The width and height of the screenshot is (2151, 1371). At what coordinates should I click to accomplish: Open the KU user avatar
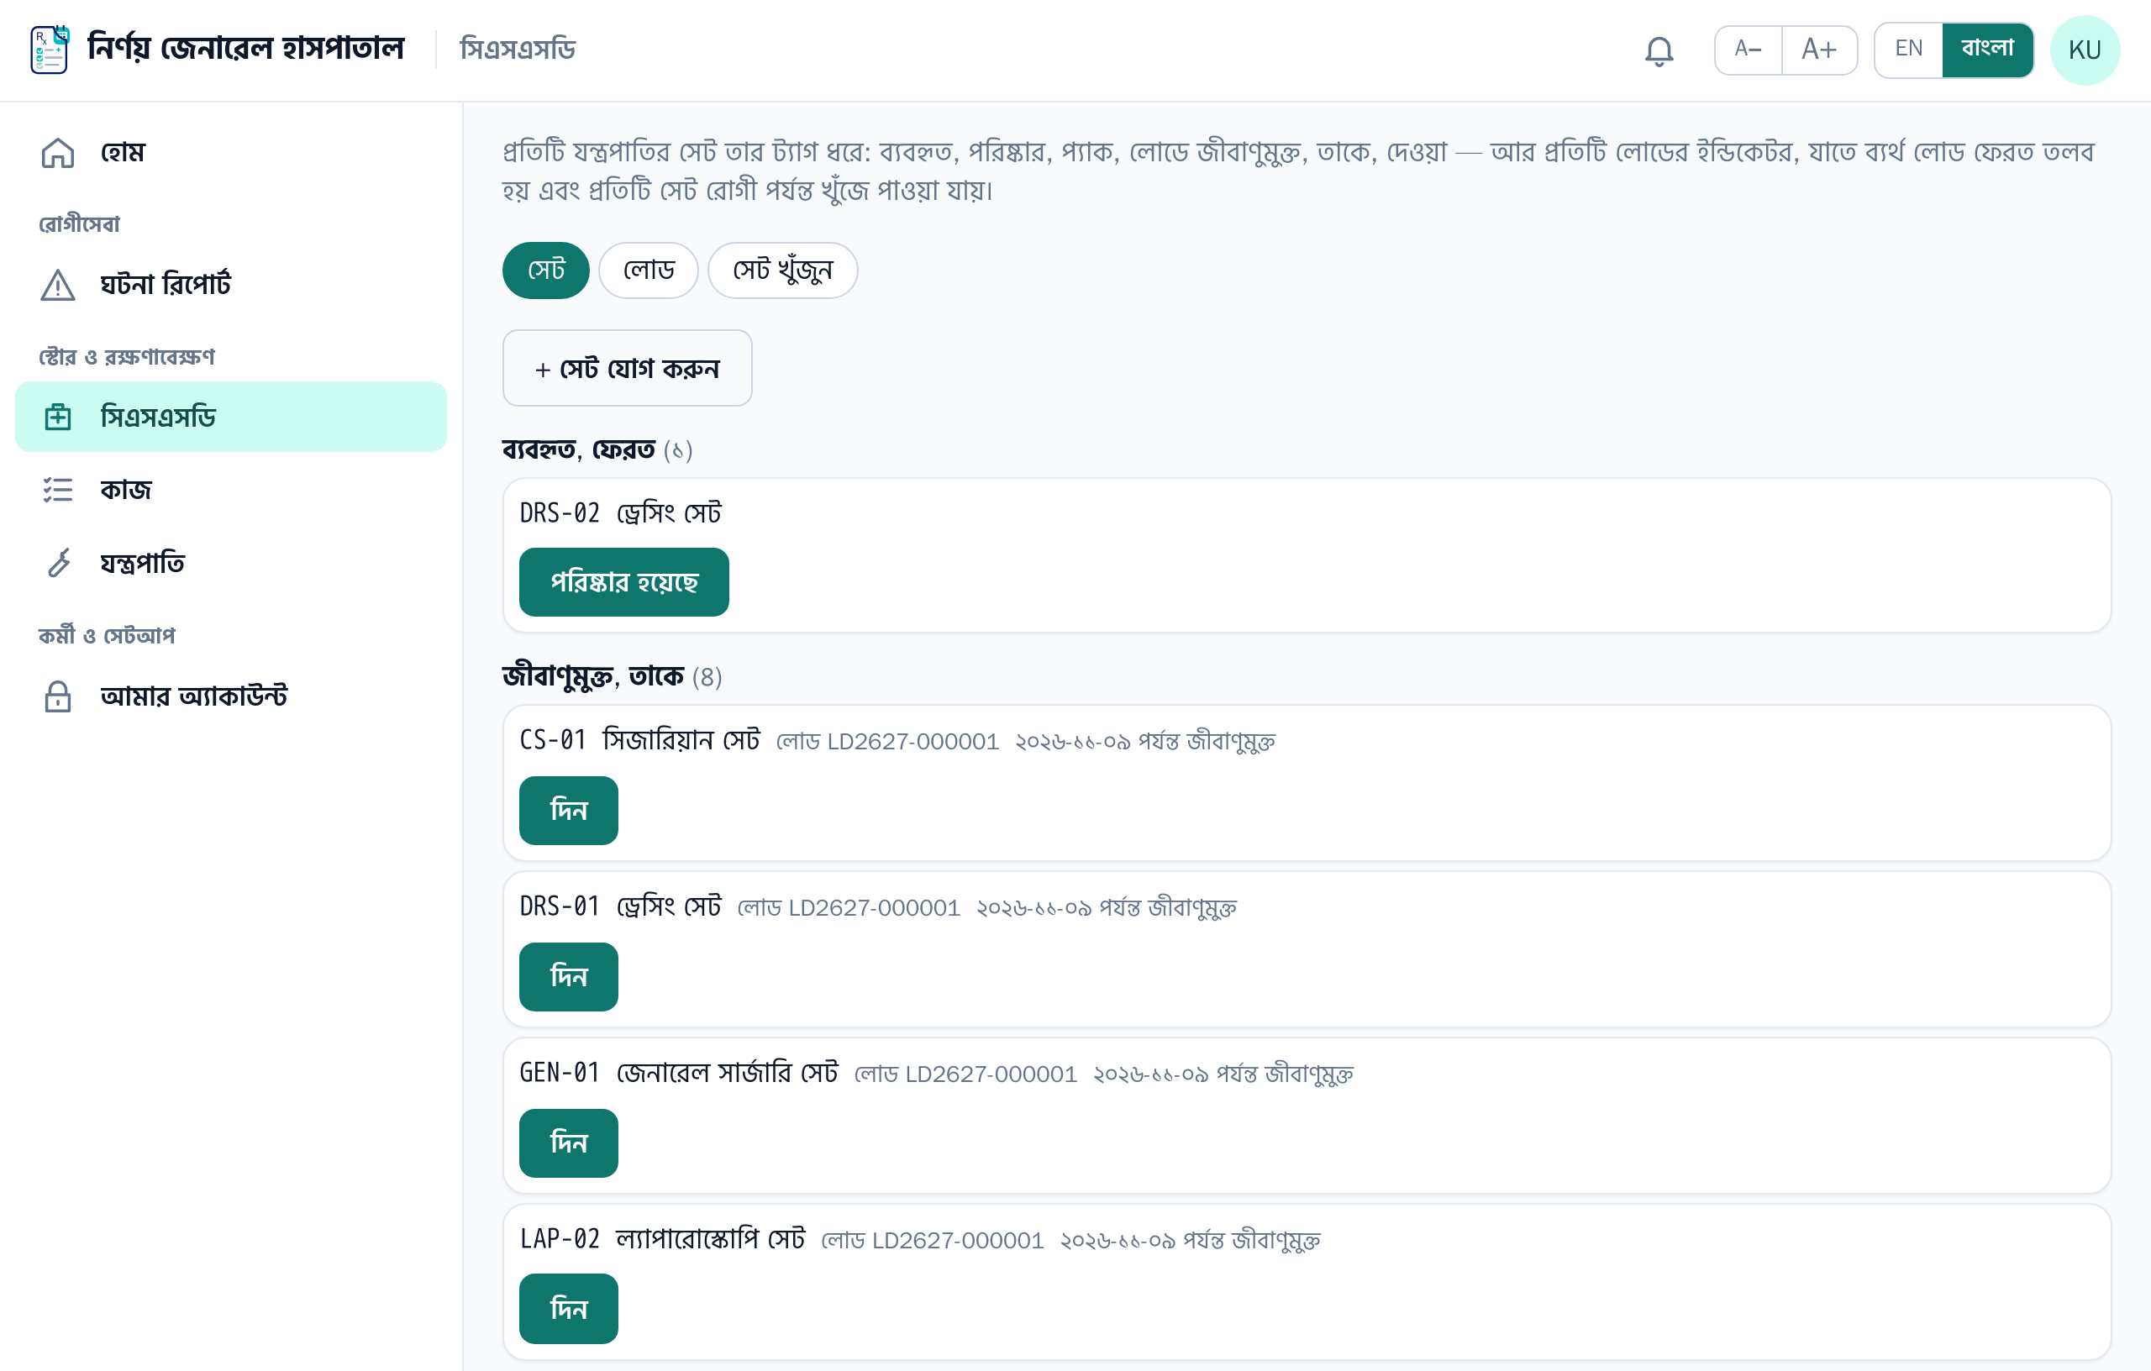pyautogui.click(x=2085, y=50)
